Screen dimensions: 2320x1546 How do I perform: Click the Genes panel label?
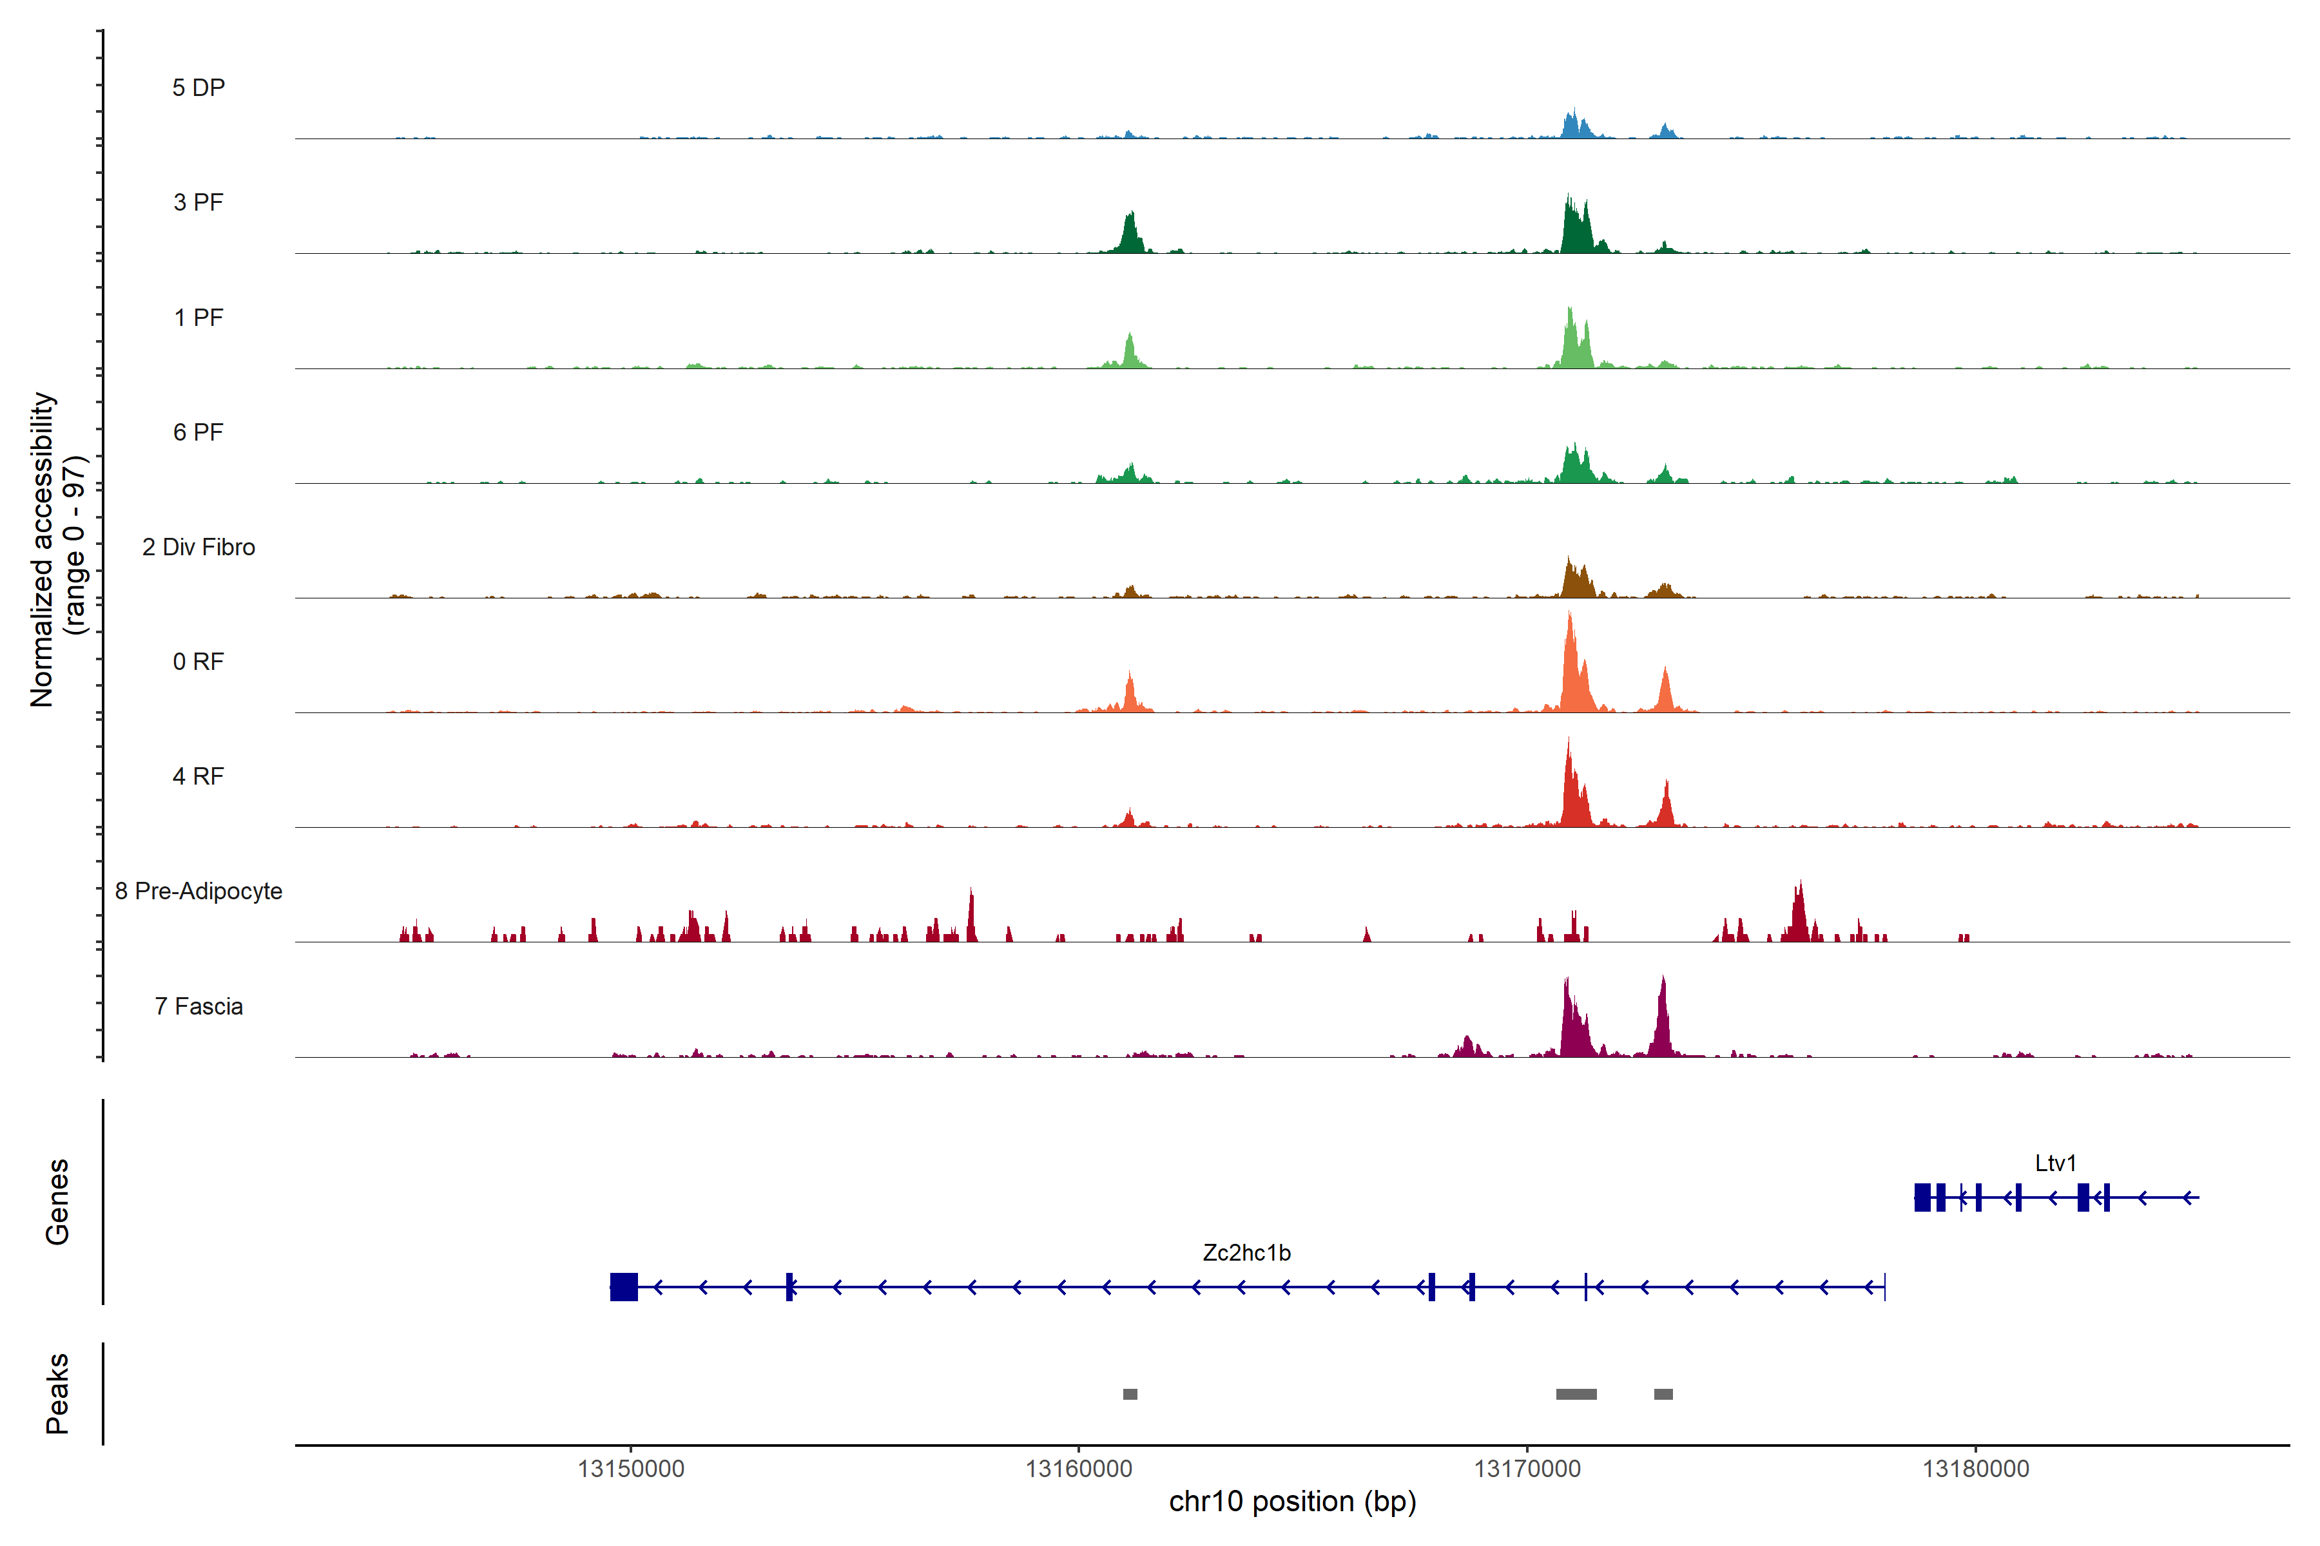(x=57, y=1201)
